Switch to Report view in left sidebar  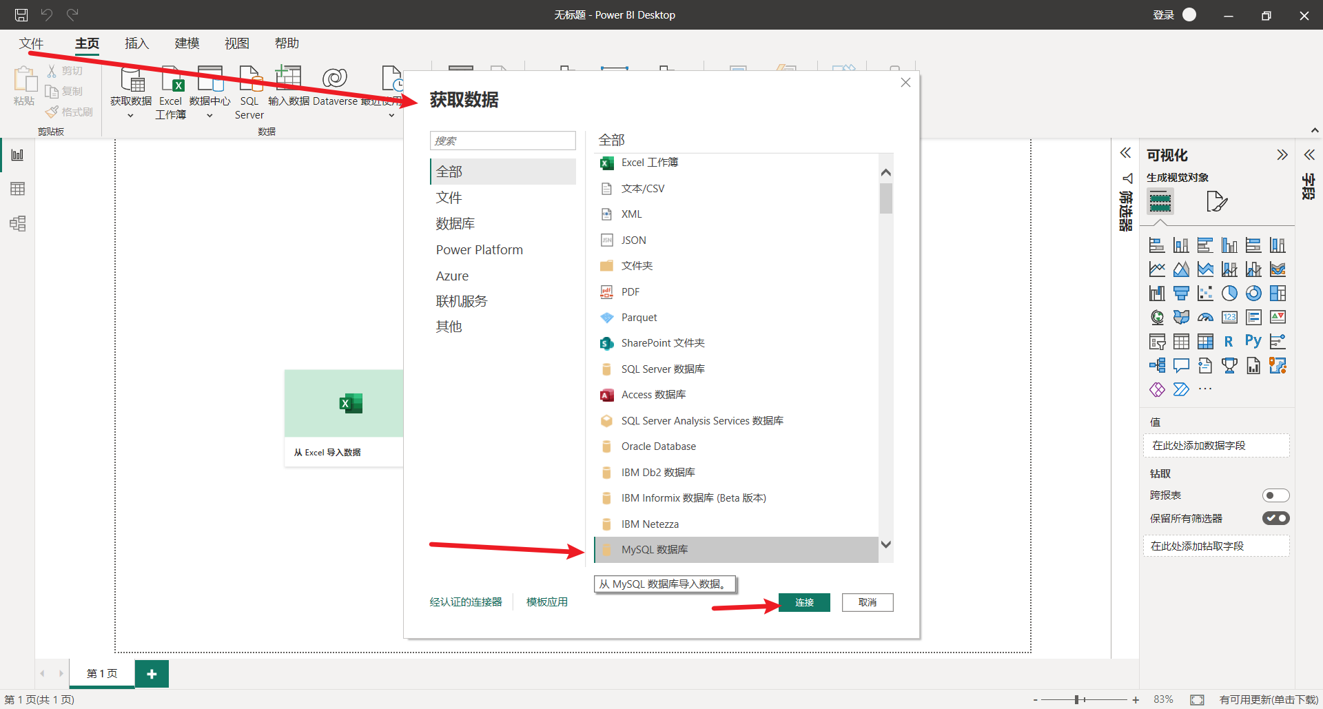17,155
